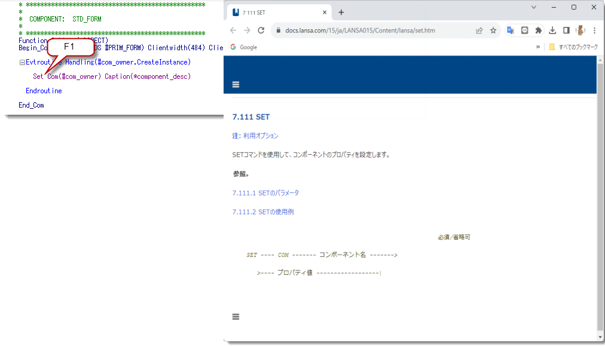Open Chrome downloads

(552, 30)
